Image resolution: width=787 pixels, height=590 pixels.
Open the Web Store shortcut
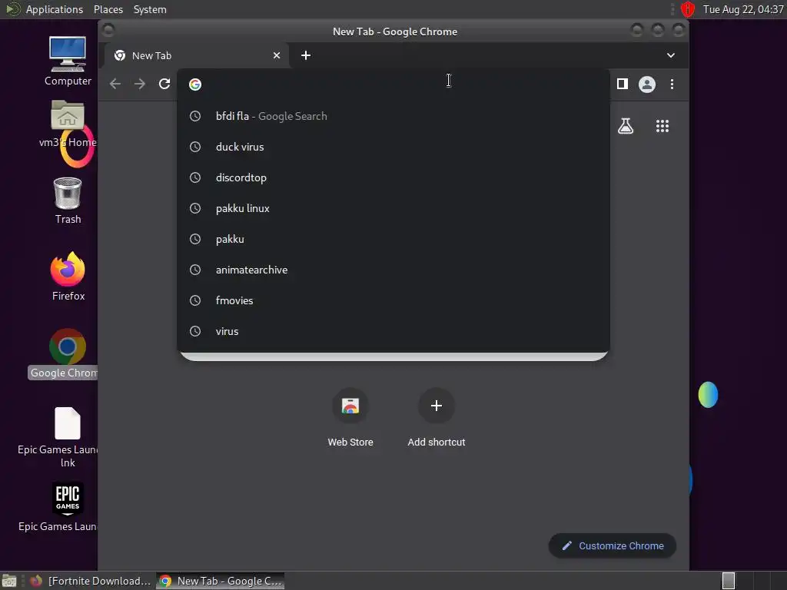tap(350, 417)
